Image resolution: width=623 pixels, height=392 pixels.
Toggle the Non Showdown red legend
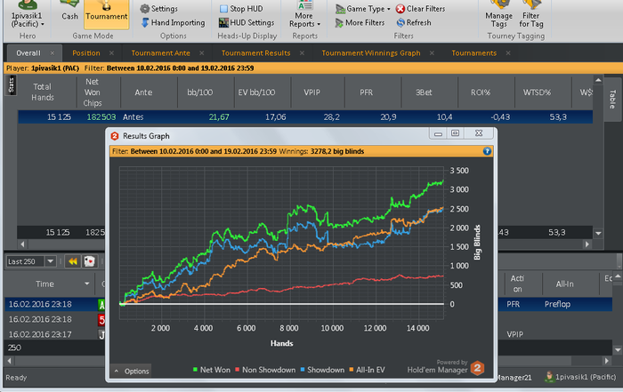coord(265,370)
